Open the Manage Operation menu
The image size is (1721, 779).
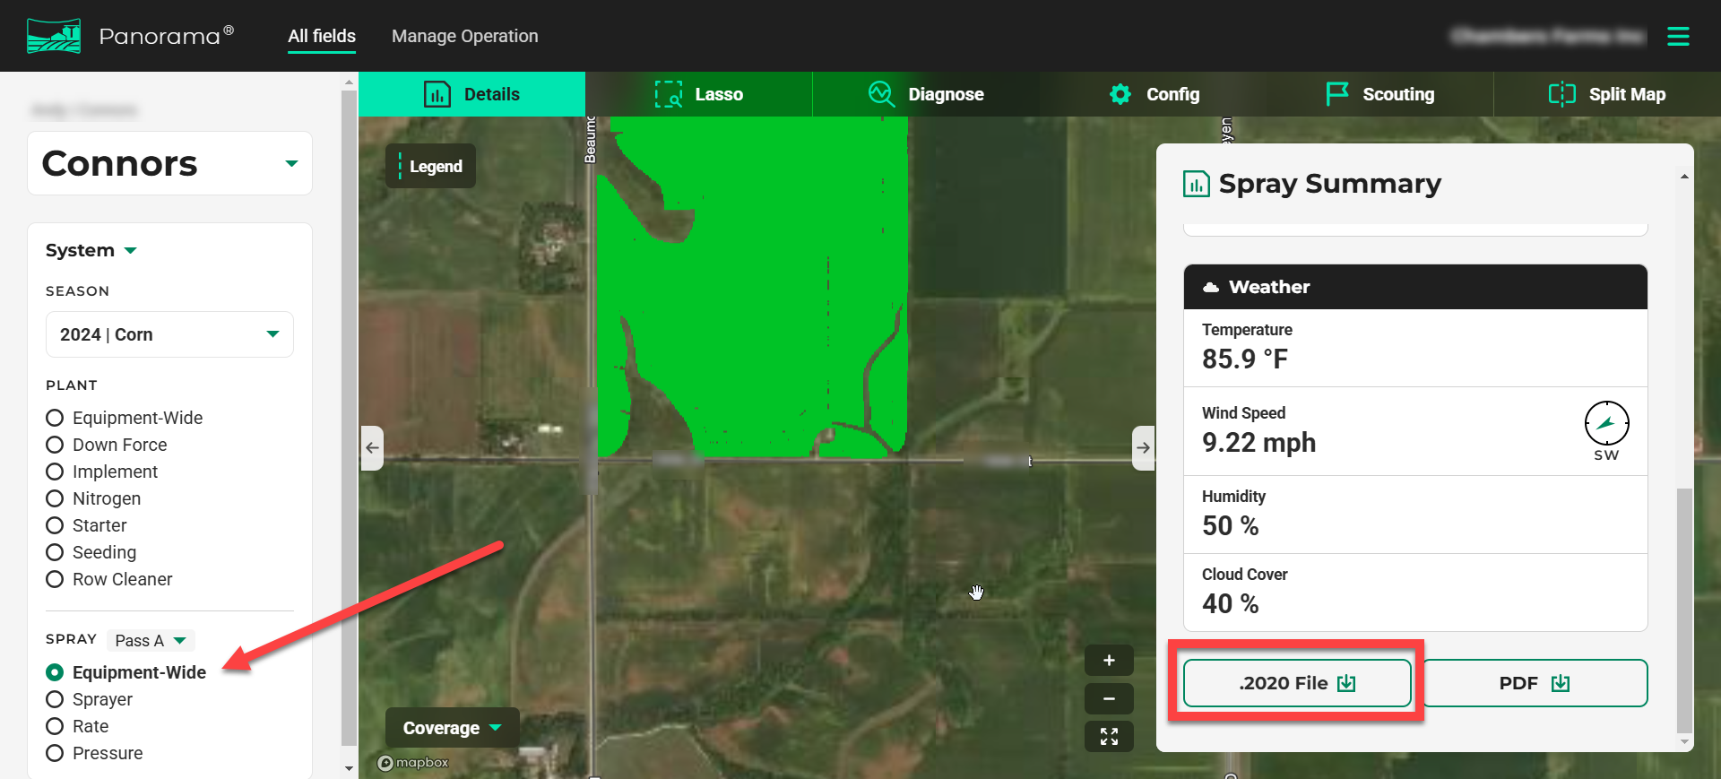[464, 36]
